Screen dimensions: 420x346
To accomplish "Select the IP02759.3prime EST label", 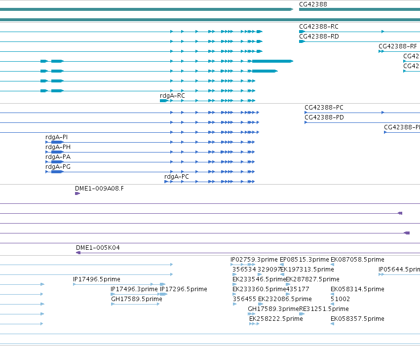I will (x=254, y=260).
